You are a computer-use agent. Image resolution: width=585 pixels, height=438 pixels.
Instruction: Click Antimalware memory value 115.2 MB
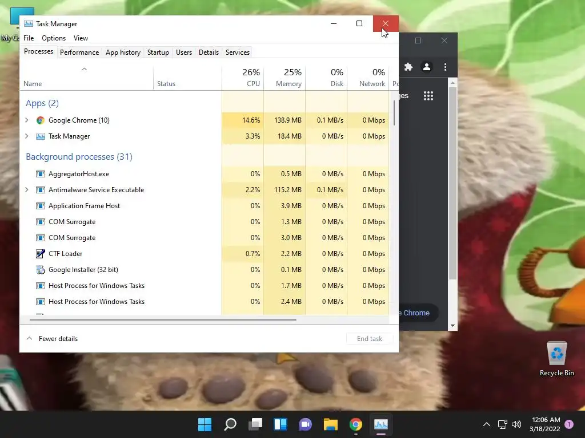288,190
